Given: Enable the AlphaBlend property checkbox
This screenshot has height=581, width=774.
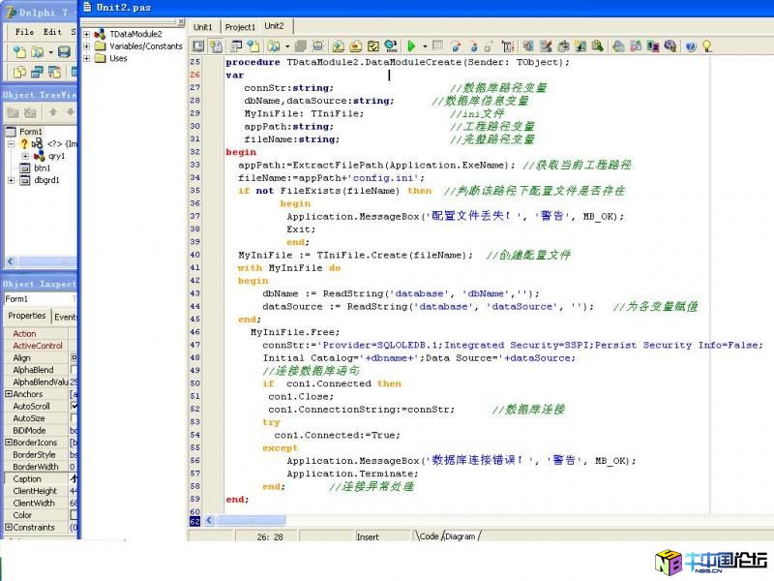Looking at the screenshot, I should coord(74,370).
